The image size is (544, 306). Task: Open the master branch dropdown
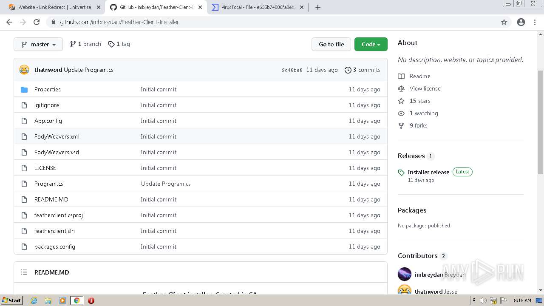[38, 44]
